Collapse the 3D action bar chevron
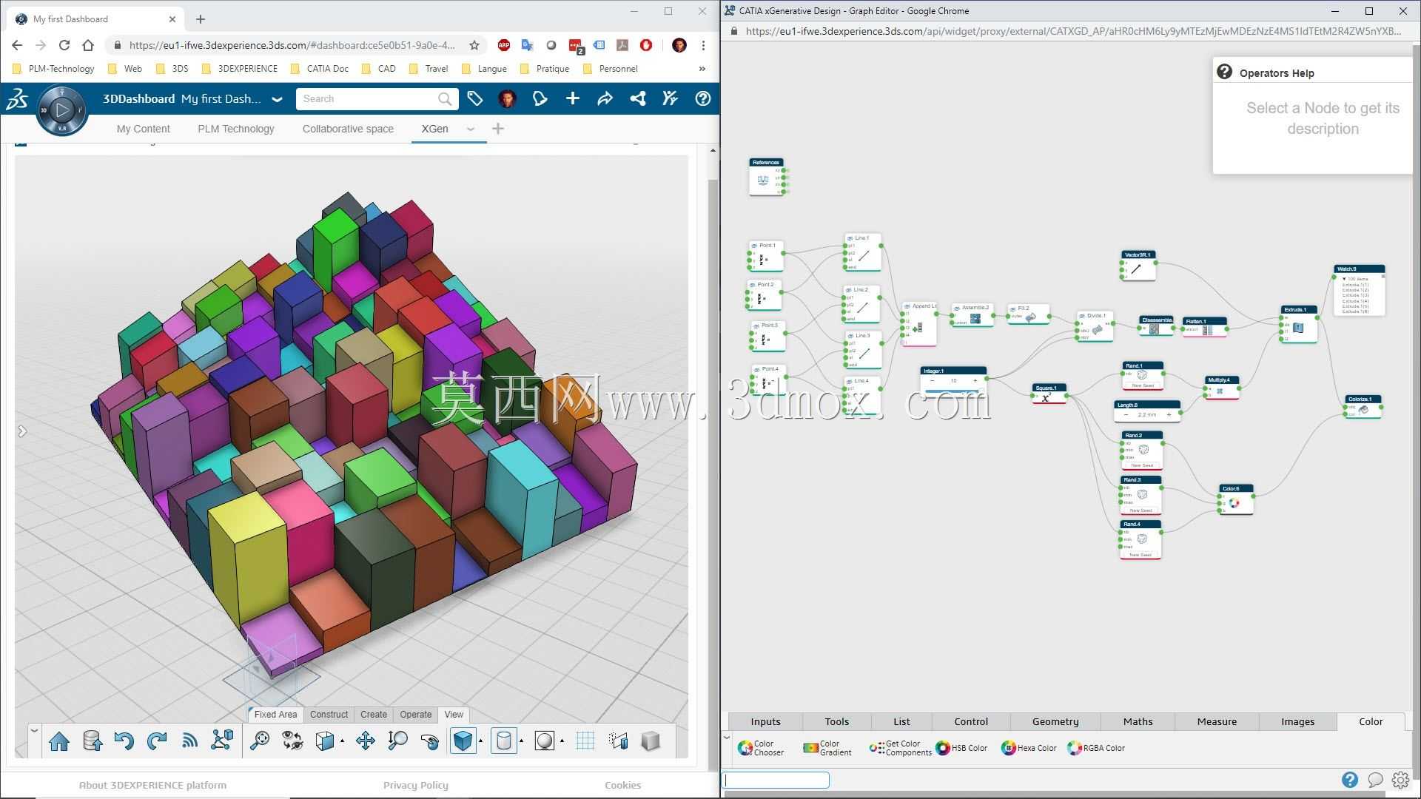 34,731
